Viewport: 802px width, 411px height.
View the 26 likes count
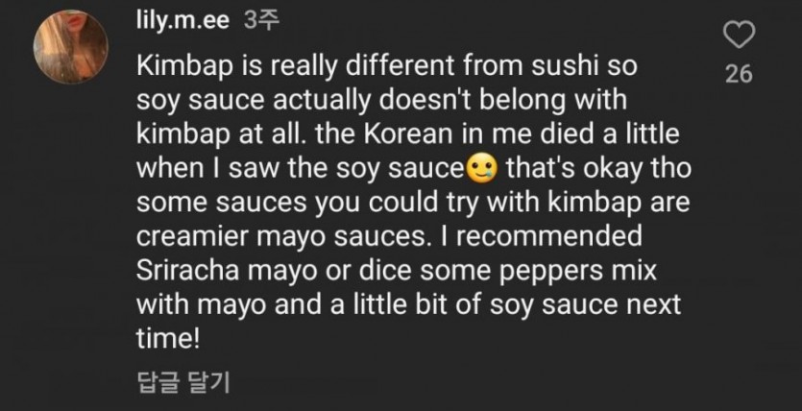[x=738, y=74]
